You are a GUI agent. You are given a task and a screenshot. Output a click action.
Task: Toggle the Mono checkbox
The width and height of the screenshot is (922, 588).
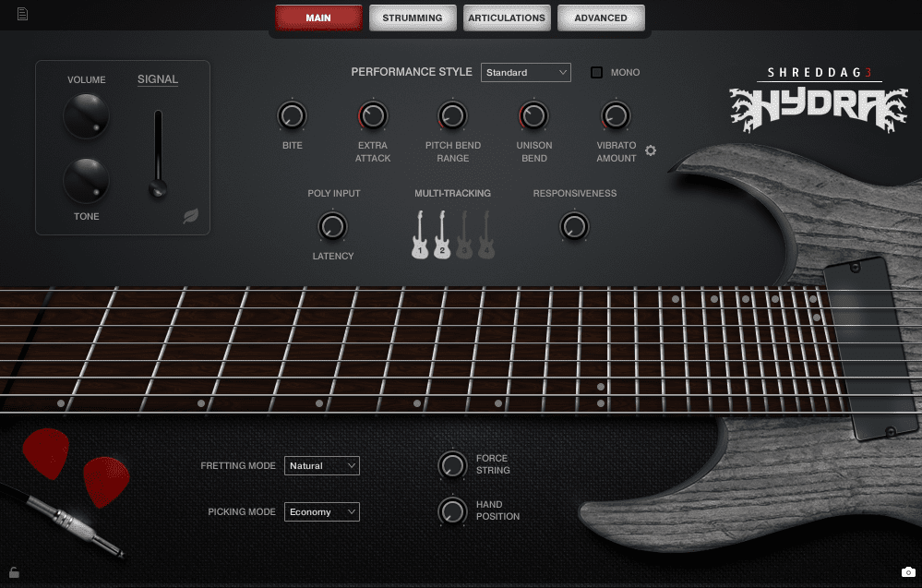596,72
